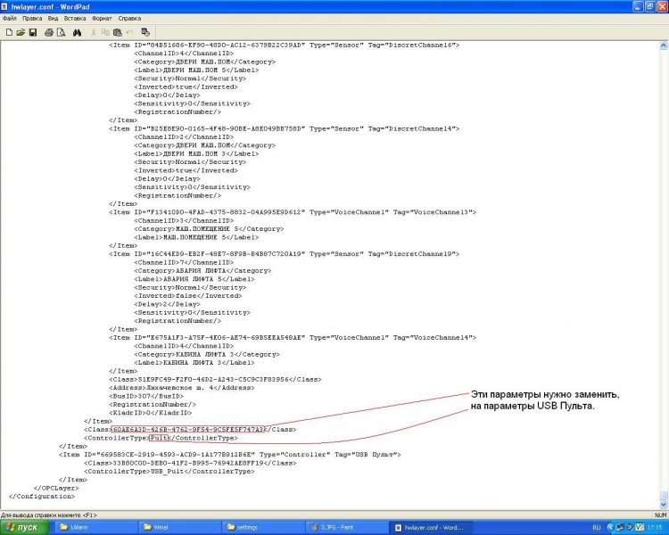Screen dimensions: 669x535
Task: Open the Файл menu
Action: (x=10, y=18)
